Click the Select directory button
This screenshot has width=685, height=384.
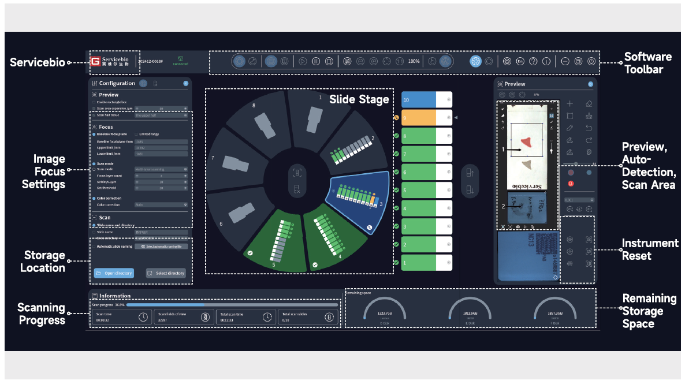pos(166,273)
